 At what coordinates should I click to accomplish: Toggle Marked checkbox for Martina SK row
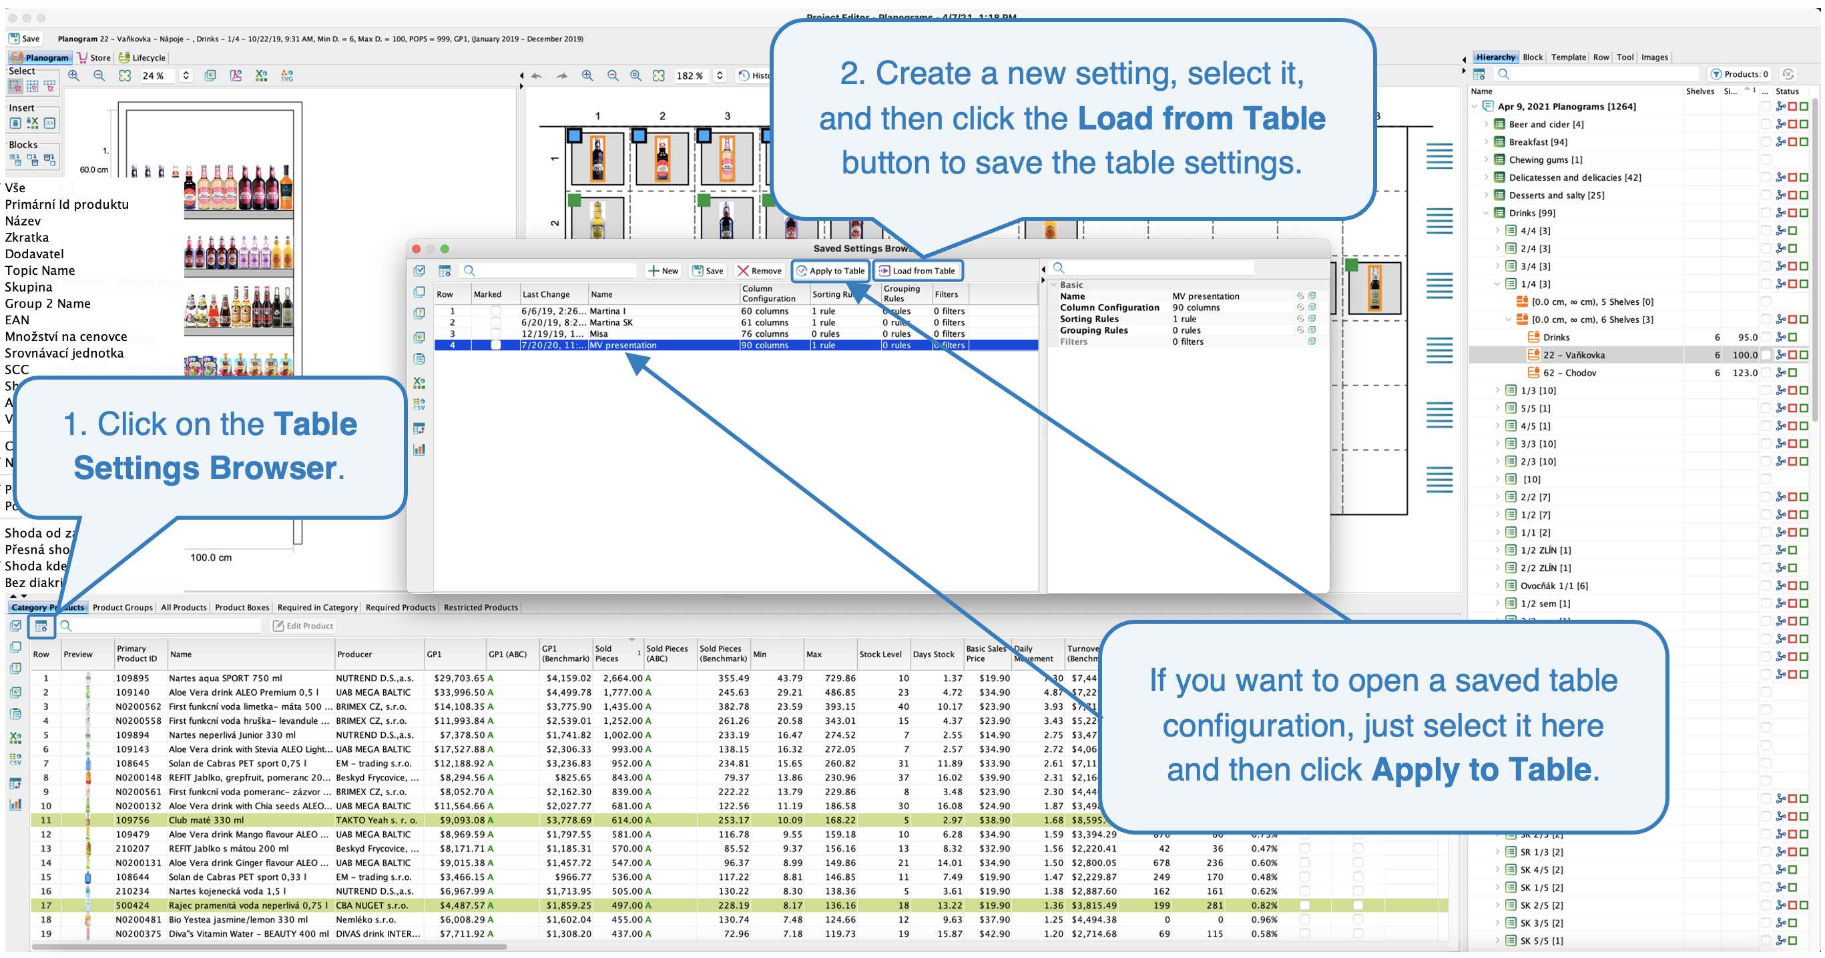(x=496, y=322)
